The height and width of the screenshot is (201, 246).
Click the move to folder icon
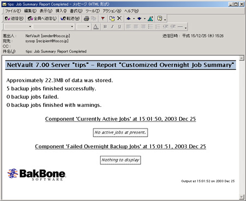coord(112,19)
